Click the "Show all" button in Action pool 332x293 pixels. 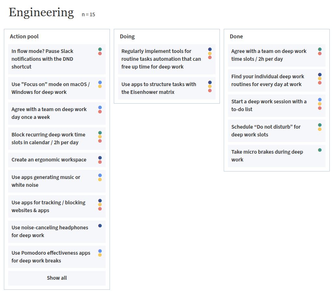coord(57,278)
